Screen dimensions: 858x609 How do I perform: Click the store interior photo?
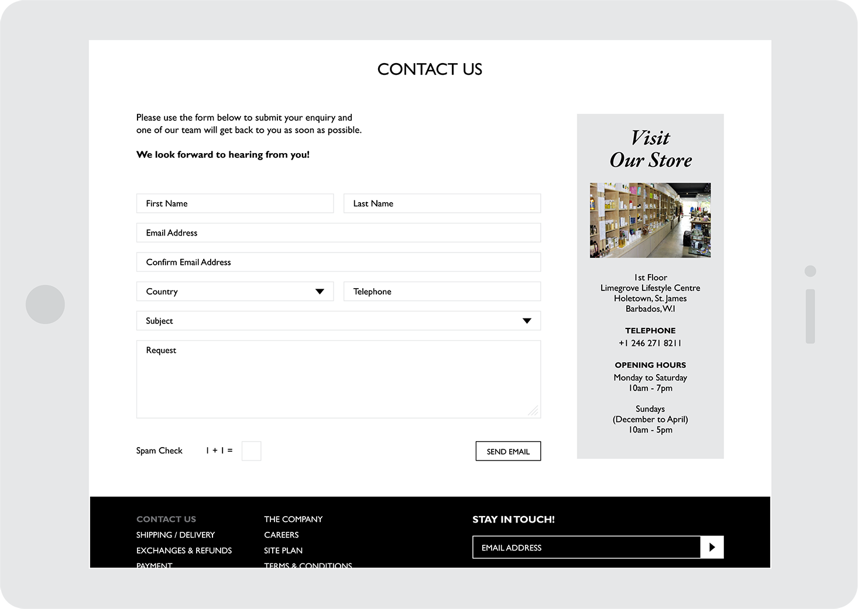(x=650, y=220)
